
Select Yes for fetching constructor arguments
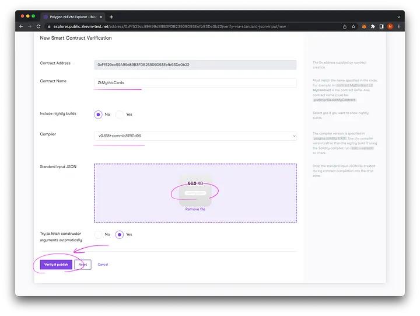[120, 235]
